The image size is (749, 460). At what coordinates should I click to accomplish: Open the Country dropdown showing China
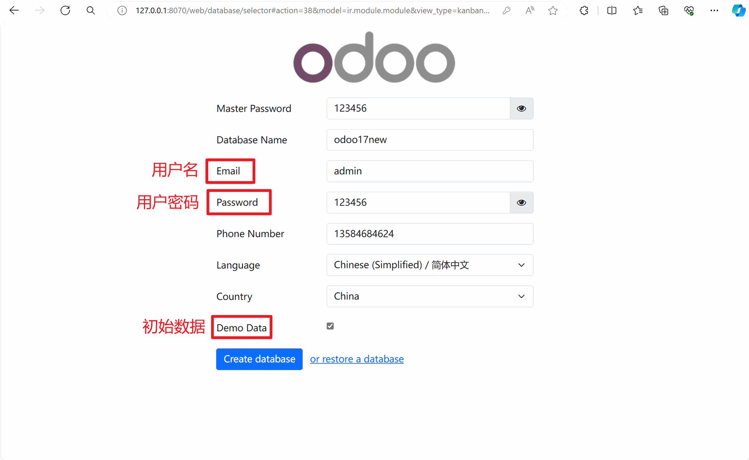click(430, 297)
